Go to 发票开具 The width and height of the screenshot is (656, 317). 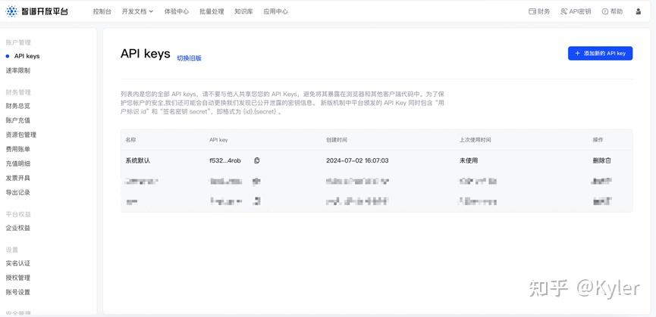pyautogui.click(x=18, y=178)
